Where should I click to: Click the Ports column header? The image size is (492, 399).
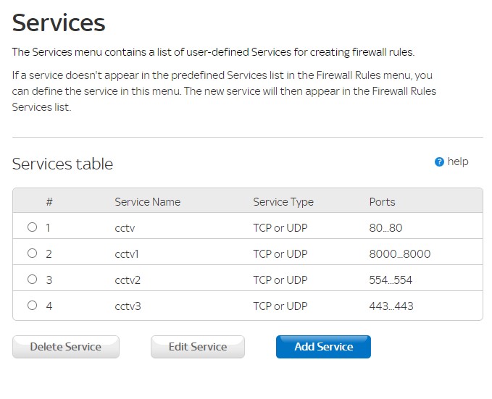[382, 201]
